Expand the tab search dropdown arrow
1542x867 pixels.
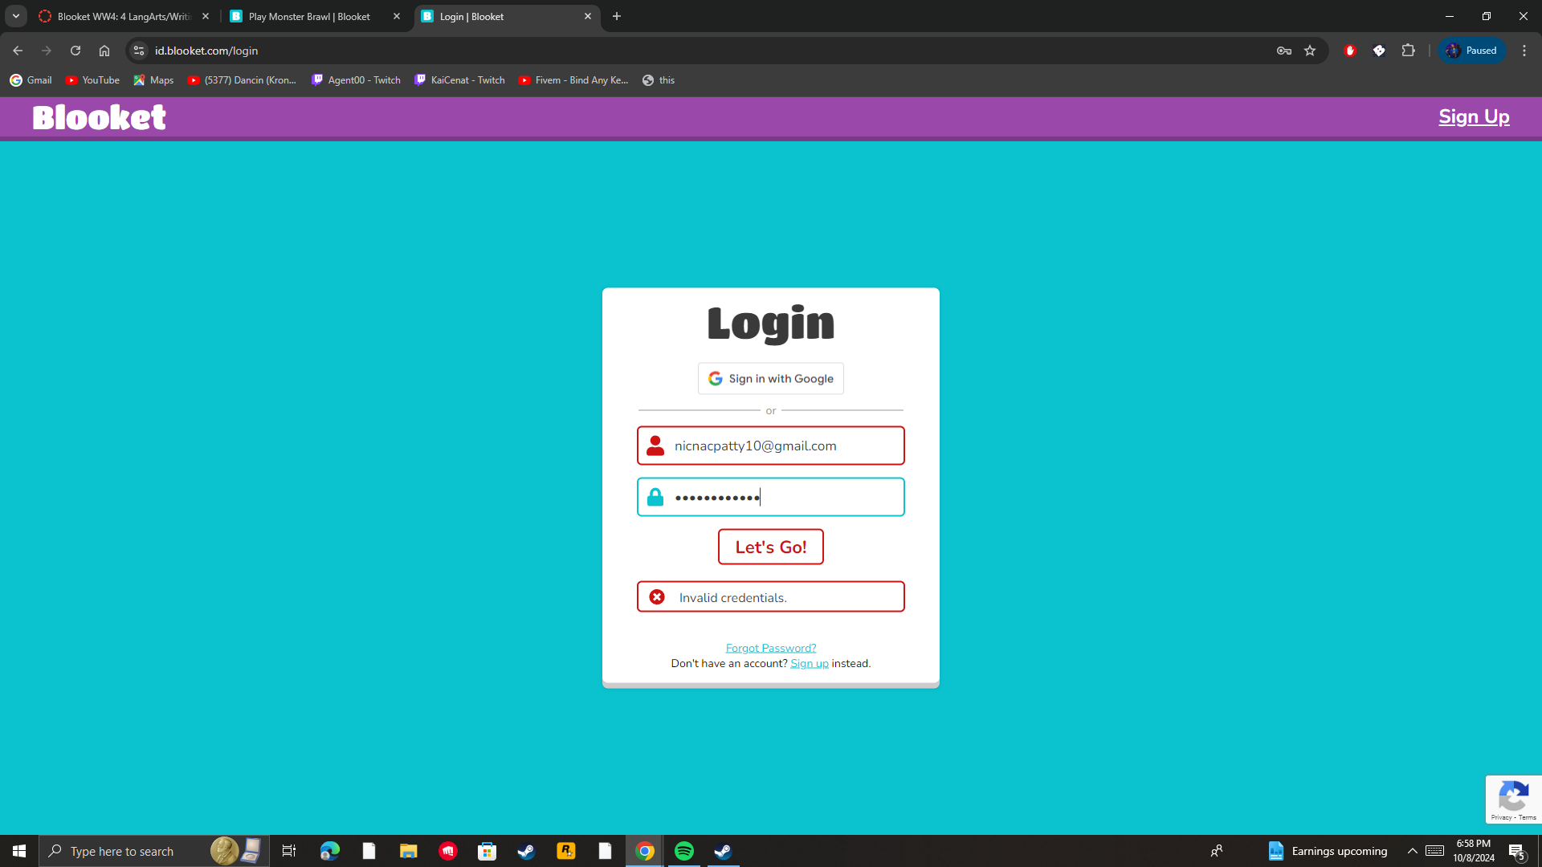[16, 16]
